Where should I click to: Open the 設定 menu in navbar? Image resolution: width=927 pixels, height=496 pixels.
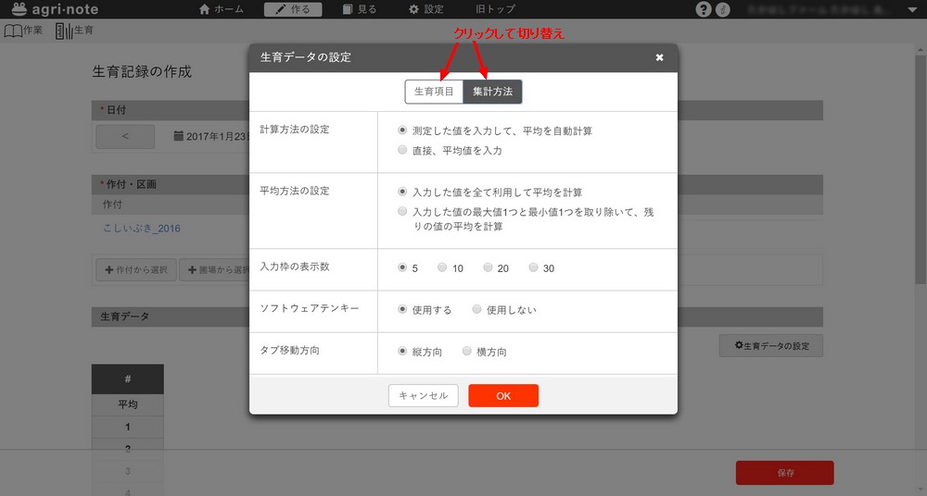[x=426, y=10]
